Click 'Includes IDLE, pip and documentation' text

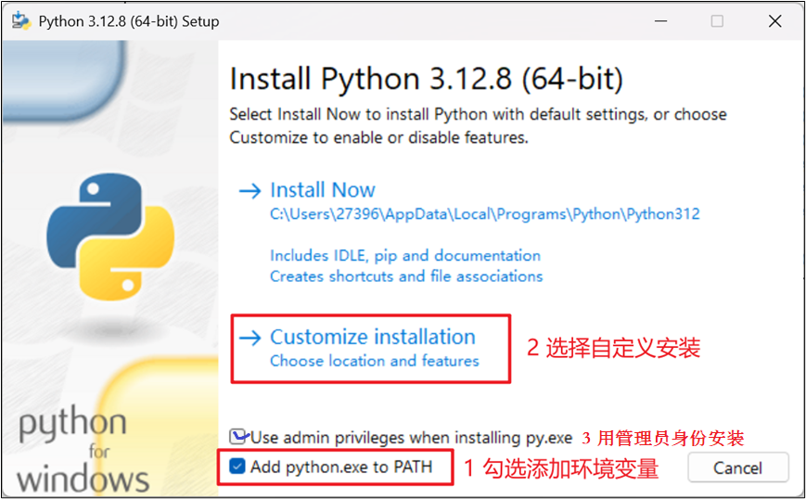tap(405, 255)
